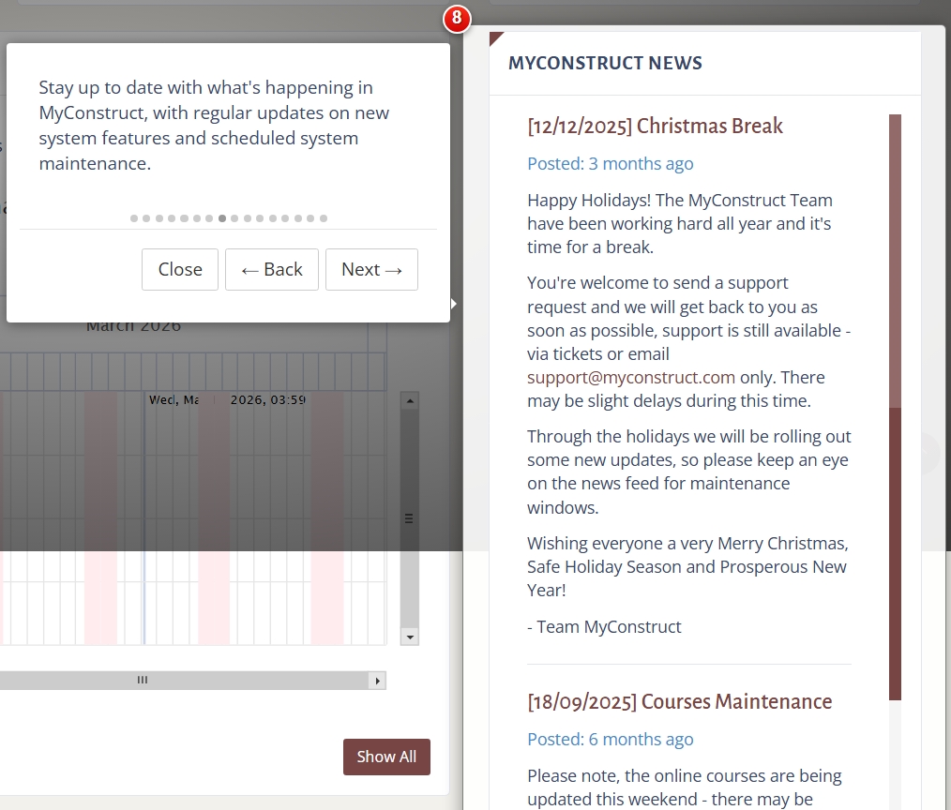Email support via the support@myconstruct.com link

(x=631, y=377)
